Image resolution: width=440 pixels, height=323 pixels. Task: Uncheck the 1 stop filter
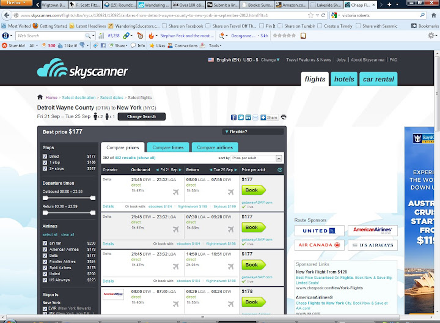45,163
